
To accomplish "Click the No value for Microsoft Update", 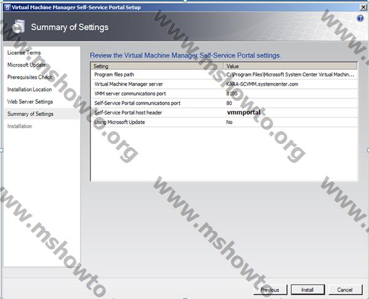I will [229, 122].
